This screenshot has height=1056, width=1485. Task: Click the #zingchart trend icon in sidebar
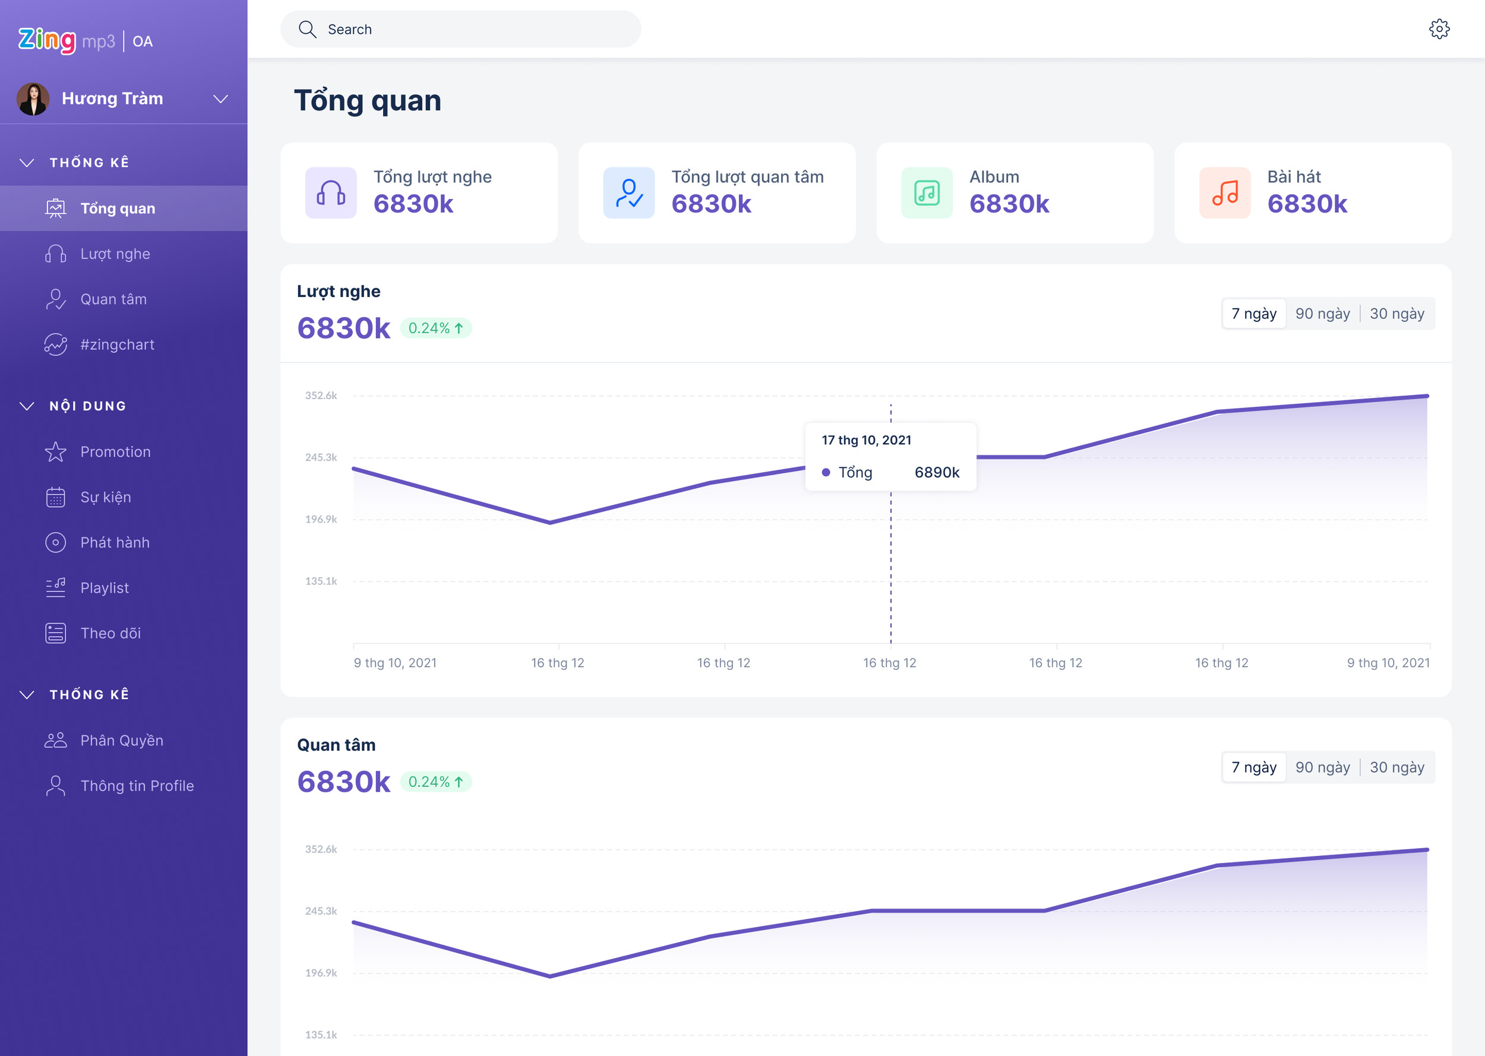click(x=56, y=344)
